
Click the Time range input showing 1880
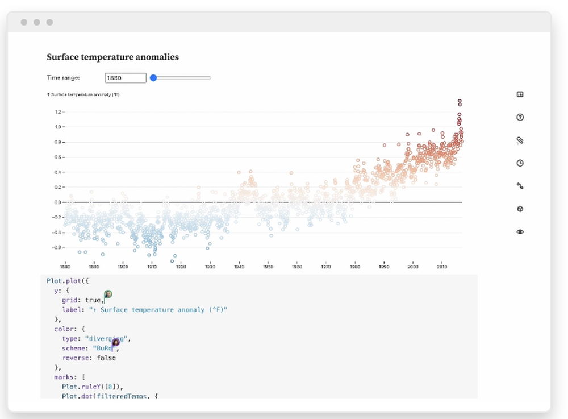pyautogui.click(x=126, y=78)
